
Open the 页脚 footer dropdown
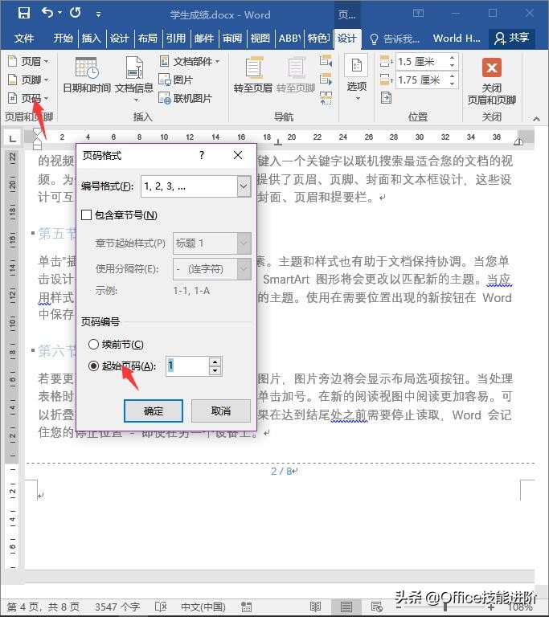click(x=29, y=80)
